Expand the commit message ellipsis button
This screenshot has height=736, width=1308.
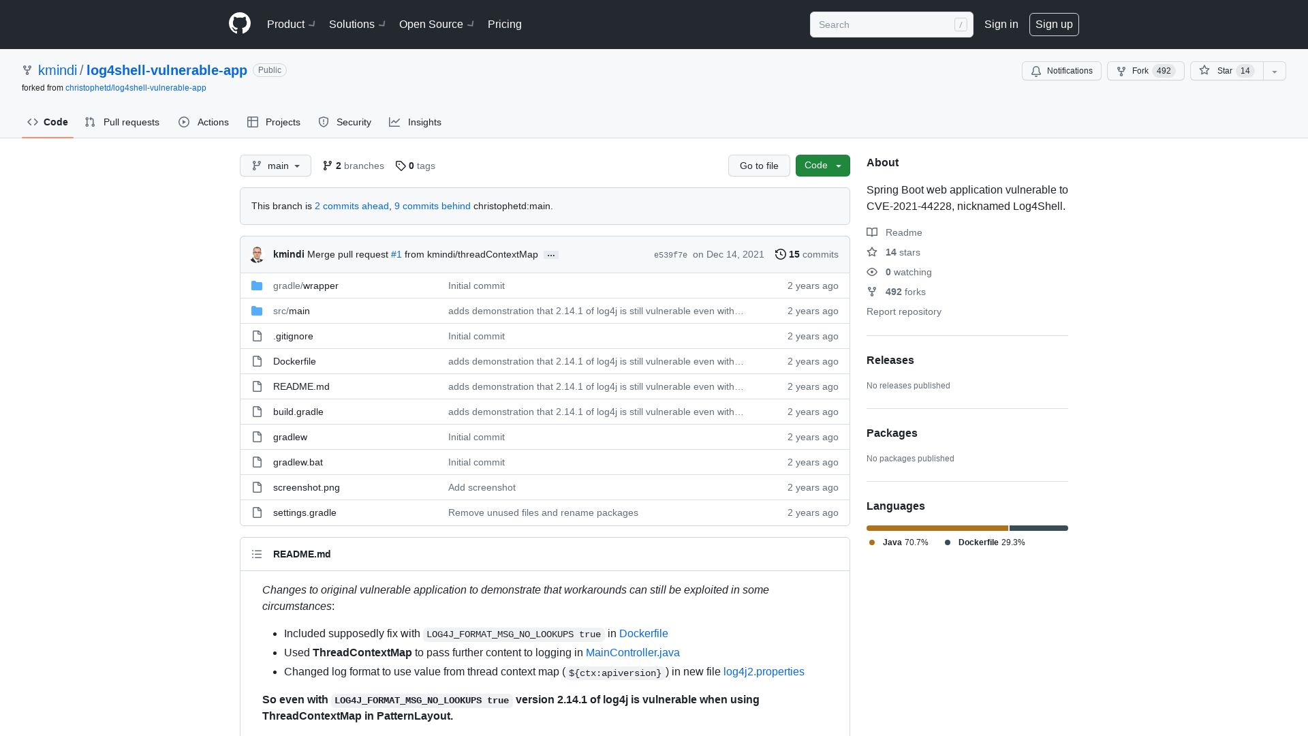551,255
